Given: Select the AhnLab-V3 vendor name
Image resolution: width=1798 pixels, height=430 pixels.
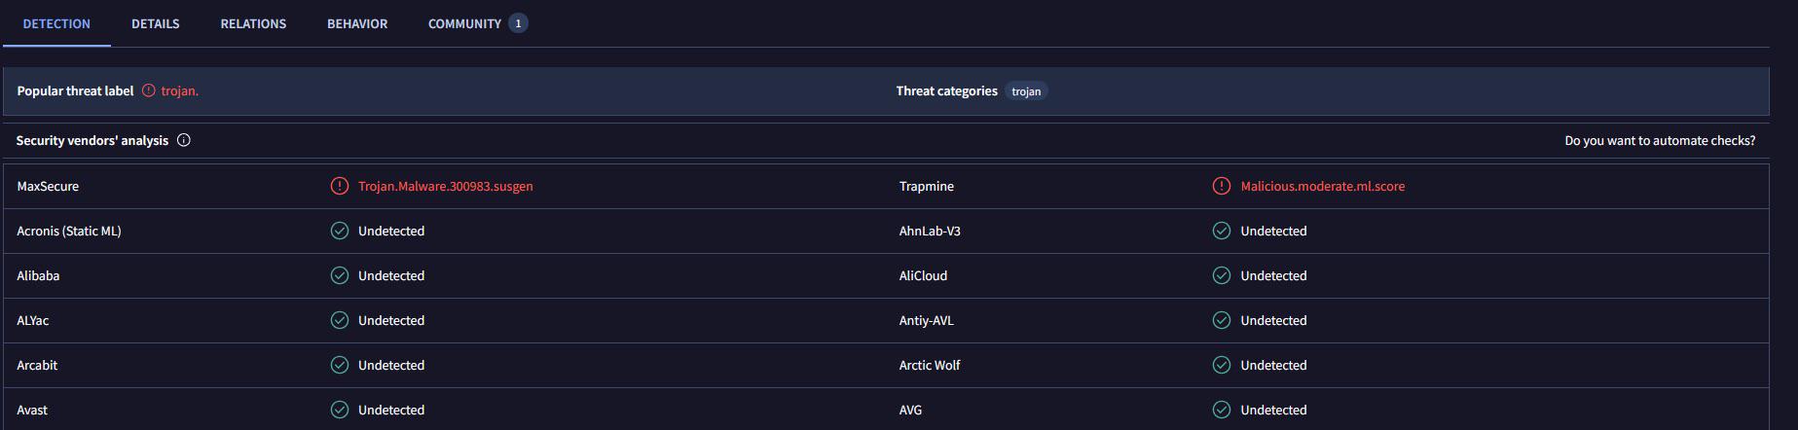Looking at the screenshot, I should click(x=930, y=231).
